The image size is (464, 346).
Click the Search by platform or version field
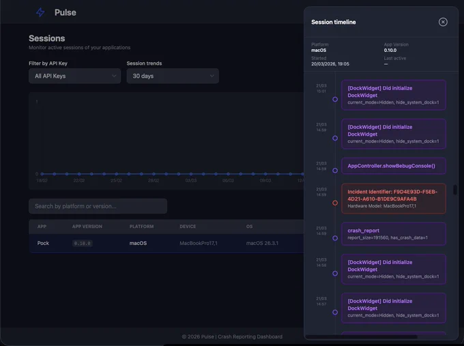pyautogui.click(x=98, y=206)
